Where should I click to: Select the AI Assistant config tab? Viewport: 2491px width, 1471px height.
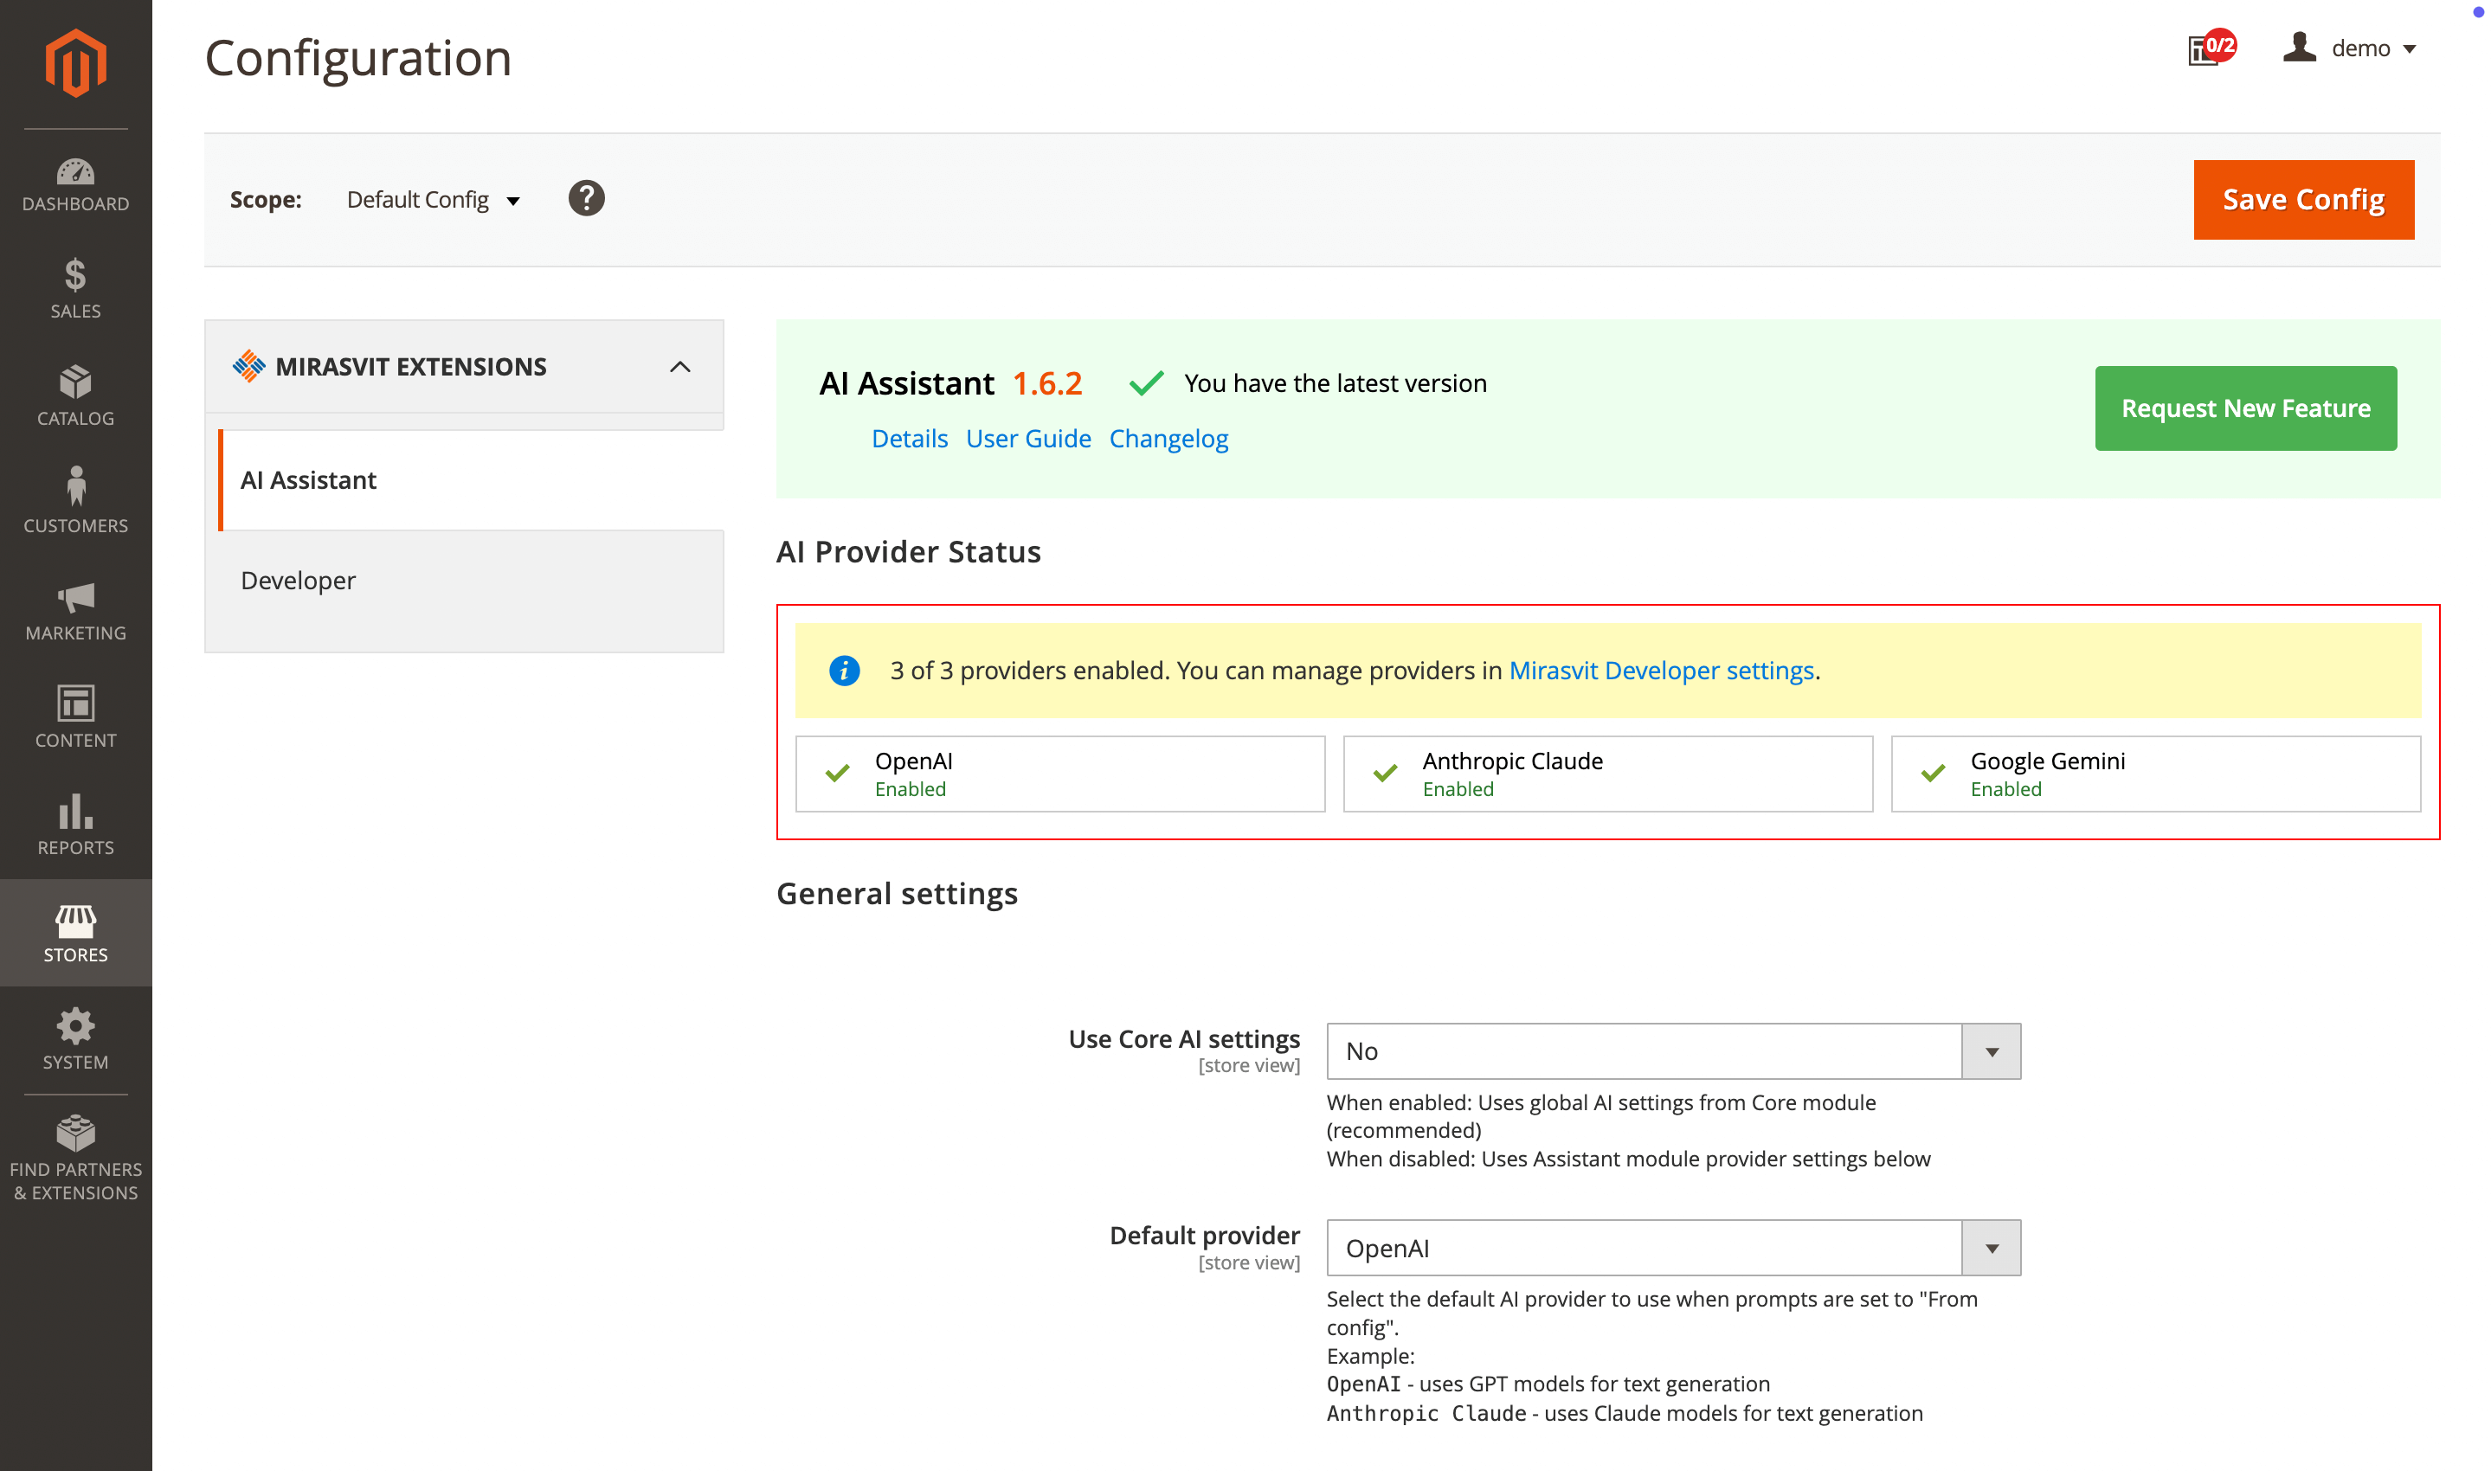tap(308, 479)
